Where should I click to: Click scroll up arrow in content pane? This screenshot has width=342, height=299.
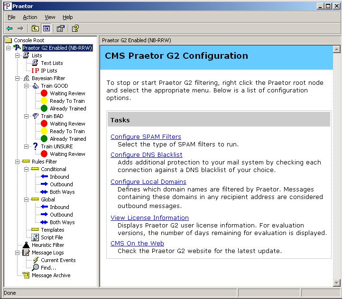(337, 49)
